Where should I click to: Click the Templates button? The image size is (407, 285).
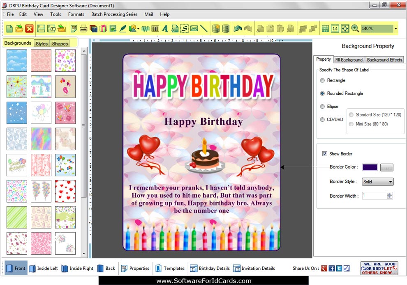tap(170, 269)
